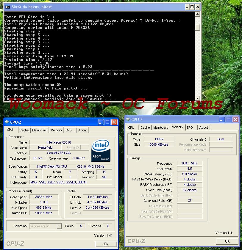Click the Threads count field

tap(107, 226)
